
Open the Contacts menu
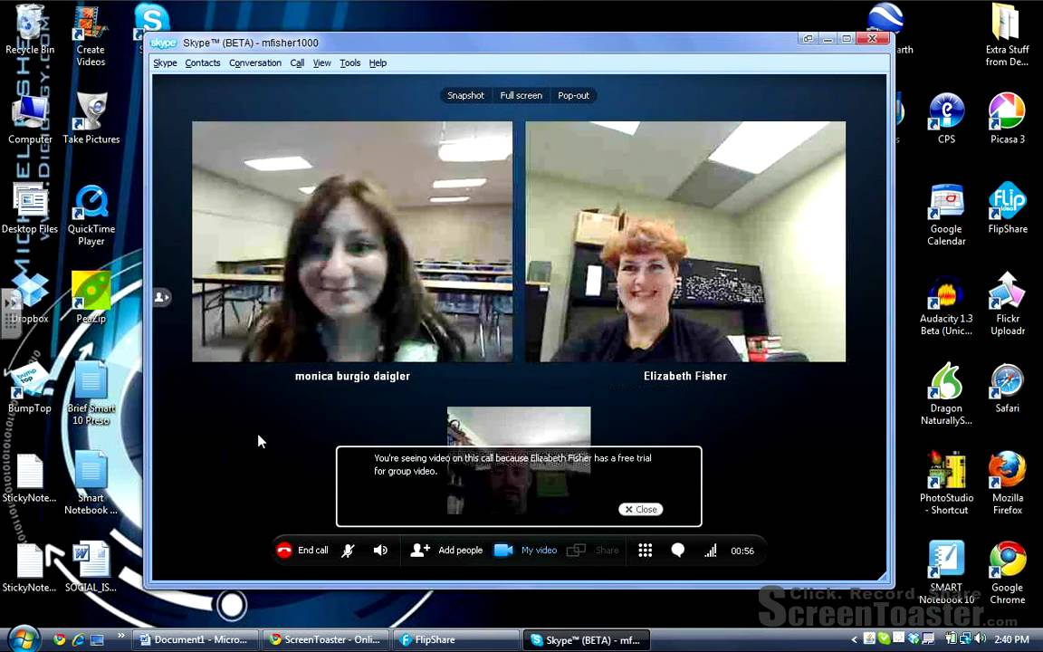tap(202, 62)
